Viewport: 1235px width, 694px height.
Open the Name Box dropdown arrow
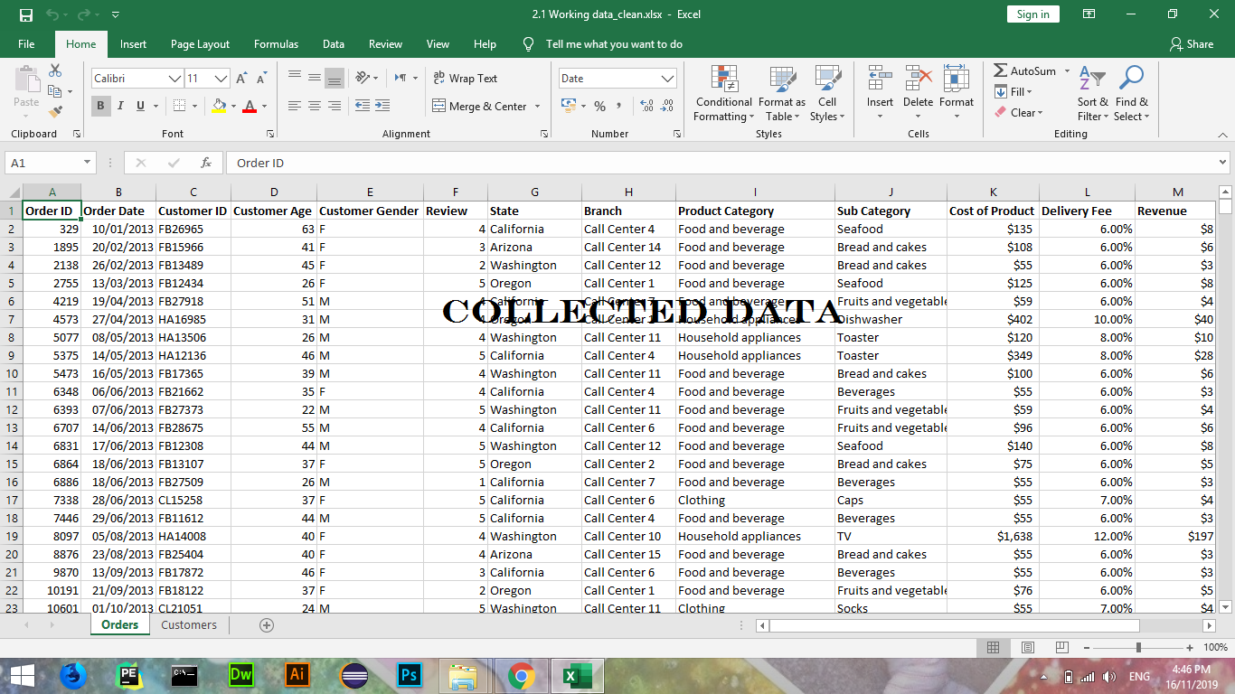pos(88,163)
